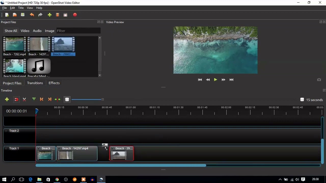Viewport: 326px width, 183px height.
Task: Undo the last action
Action: 32,15
